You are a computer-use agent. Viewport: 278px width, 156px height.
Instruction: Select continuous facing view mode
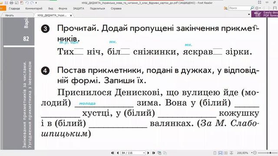click(x=231, y=153)
